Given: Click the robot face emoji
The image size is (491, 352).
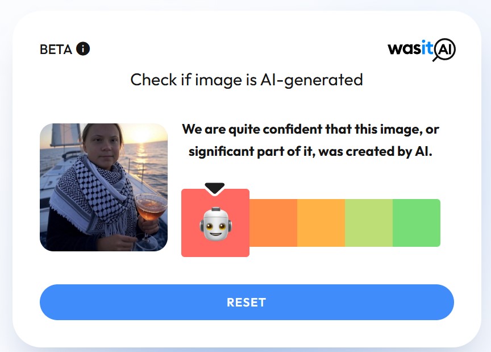Looking at the screenshot, I should click(x=215, y=224).
